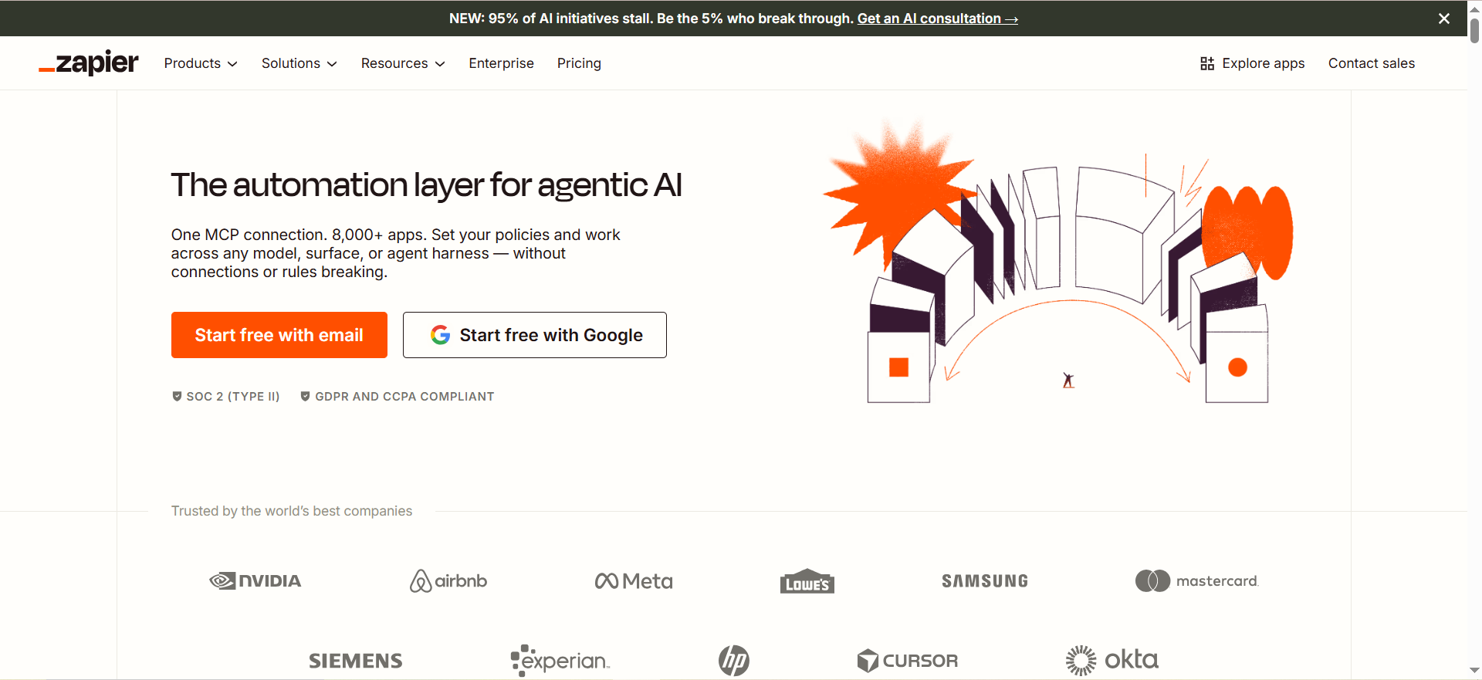Image resolution: width=1482 pixels, height=680 pixels.
Task: Click 'GDPR AND CCPA COMPLIANT' text
Action: [x=404, y=396]
